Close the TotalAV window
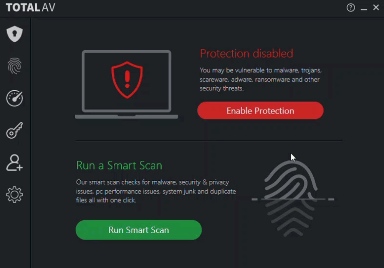Viewport: 384px width, 268px height. (x=376, y=8)
